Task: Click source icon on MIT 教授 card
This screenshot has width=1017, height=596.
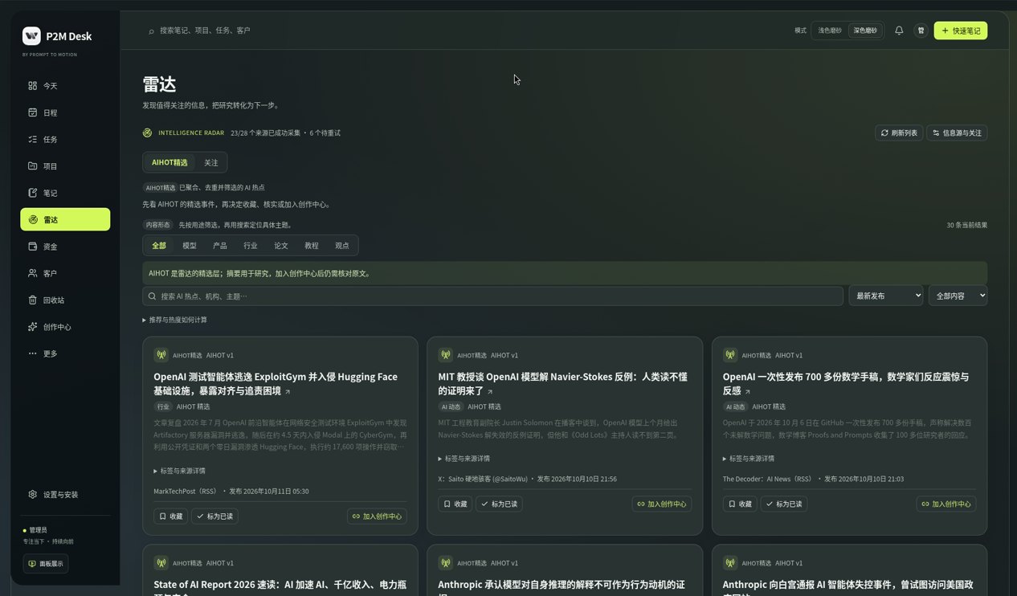Action: 445,355
